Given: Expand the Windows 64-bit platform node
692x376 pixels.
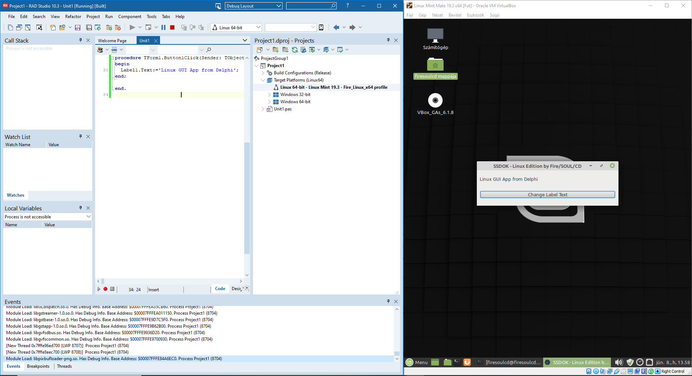Looking at the screenshot, I should click(x=269, y=102).
